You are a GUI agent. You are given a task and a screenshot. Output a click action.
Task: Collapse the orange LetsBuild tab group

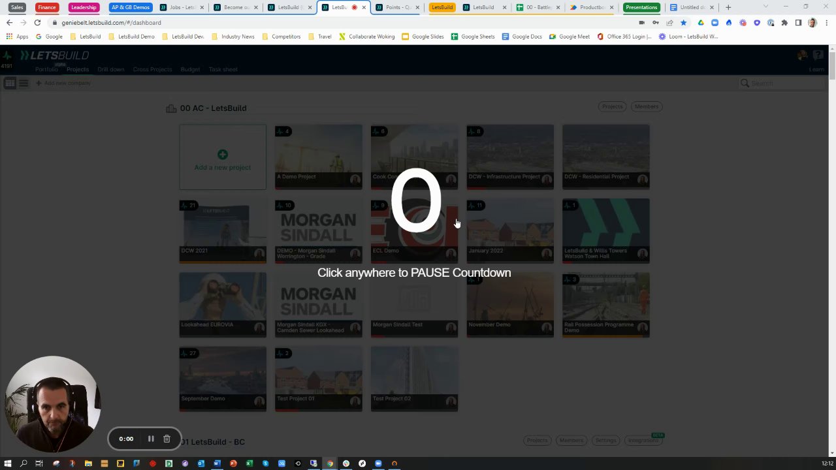[442, 7]
